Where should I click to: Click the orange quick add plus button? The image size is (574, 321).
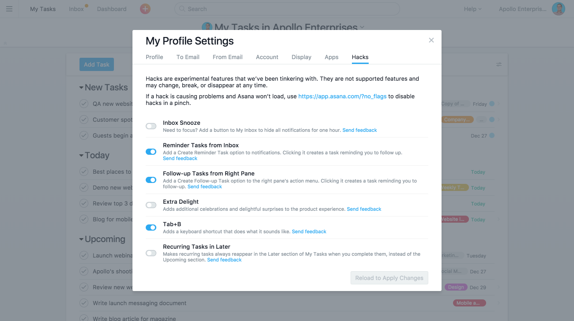(x=145, y=9)
